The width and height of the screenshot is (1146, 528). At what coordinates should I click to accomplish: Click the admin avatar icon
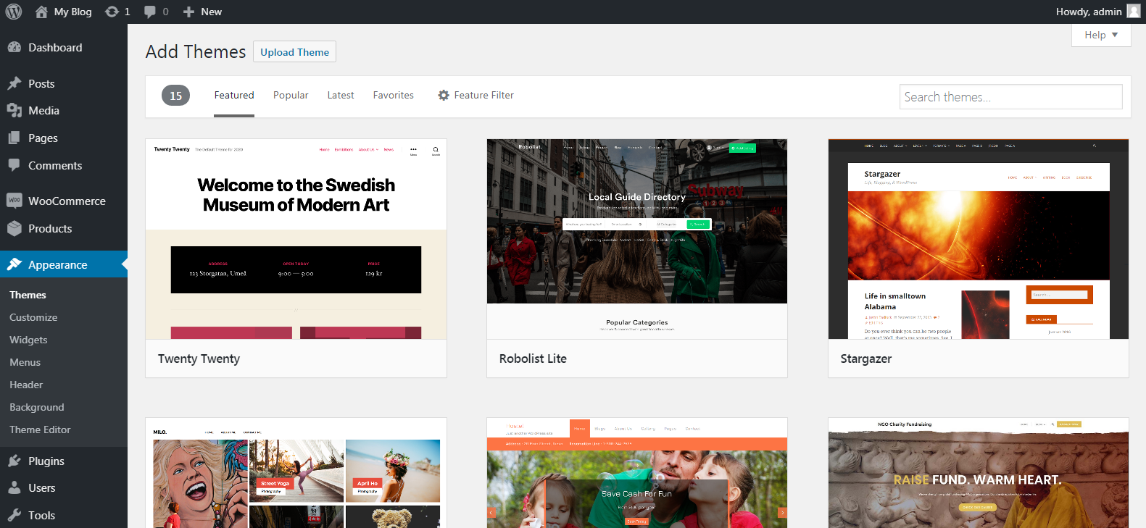point(1134,11)
